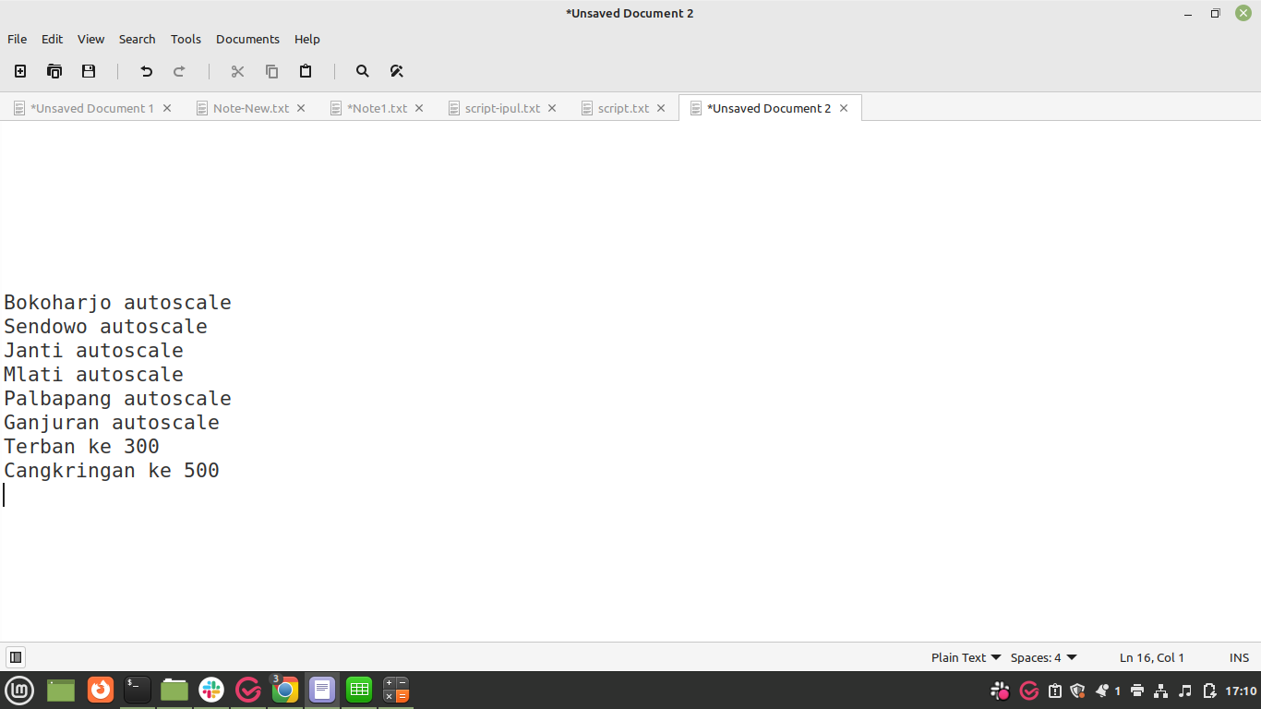
Task: Open the Tools menu
Action: 186,39
